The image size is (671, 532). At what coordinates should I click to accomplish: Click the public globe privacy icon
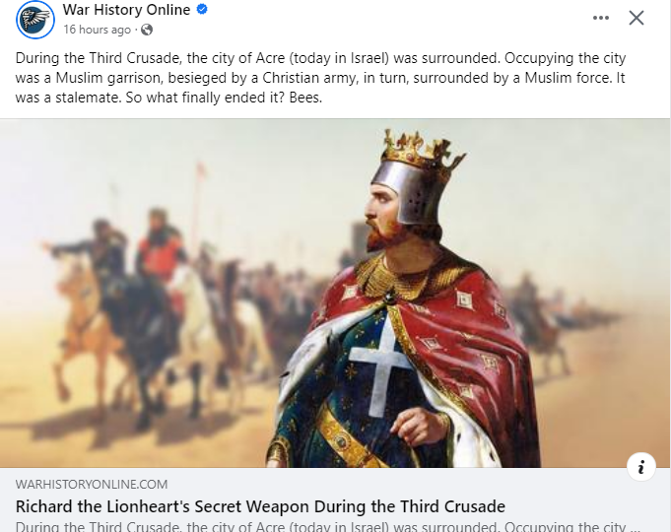pos(147,30)
